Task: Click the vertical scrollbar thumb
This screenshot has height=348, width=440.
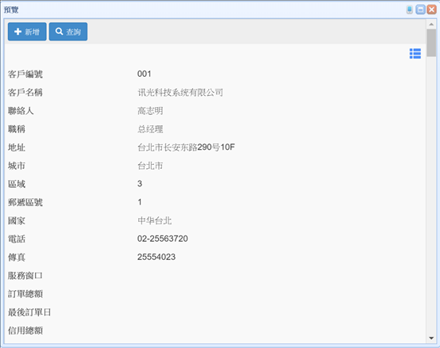Action: pos(431,43)
